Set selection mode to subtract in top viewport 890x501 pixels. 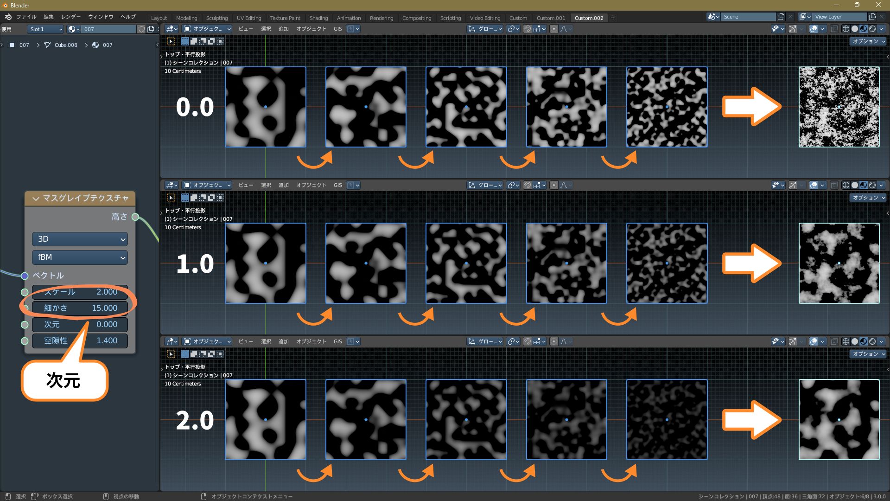[x=203, y=41]
